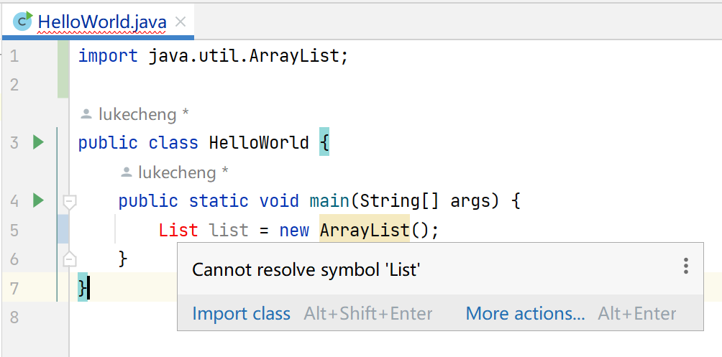The image size is (722, 357).
Task: Open the three-dot options menu in the error popup
Action: tap(685, 266)
